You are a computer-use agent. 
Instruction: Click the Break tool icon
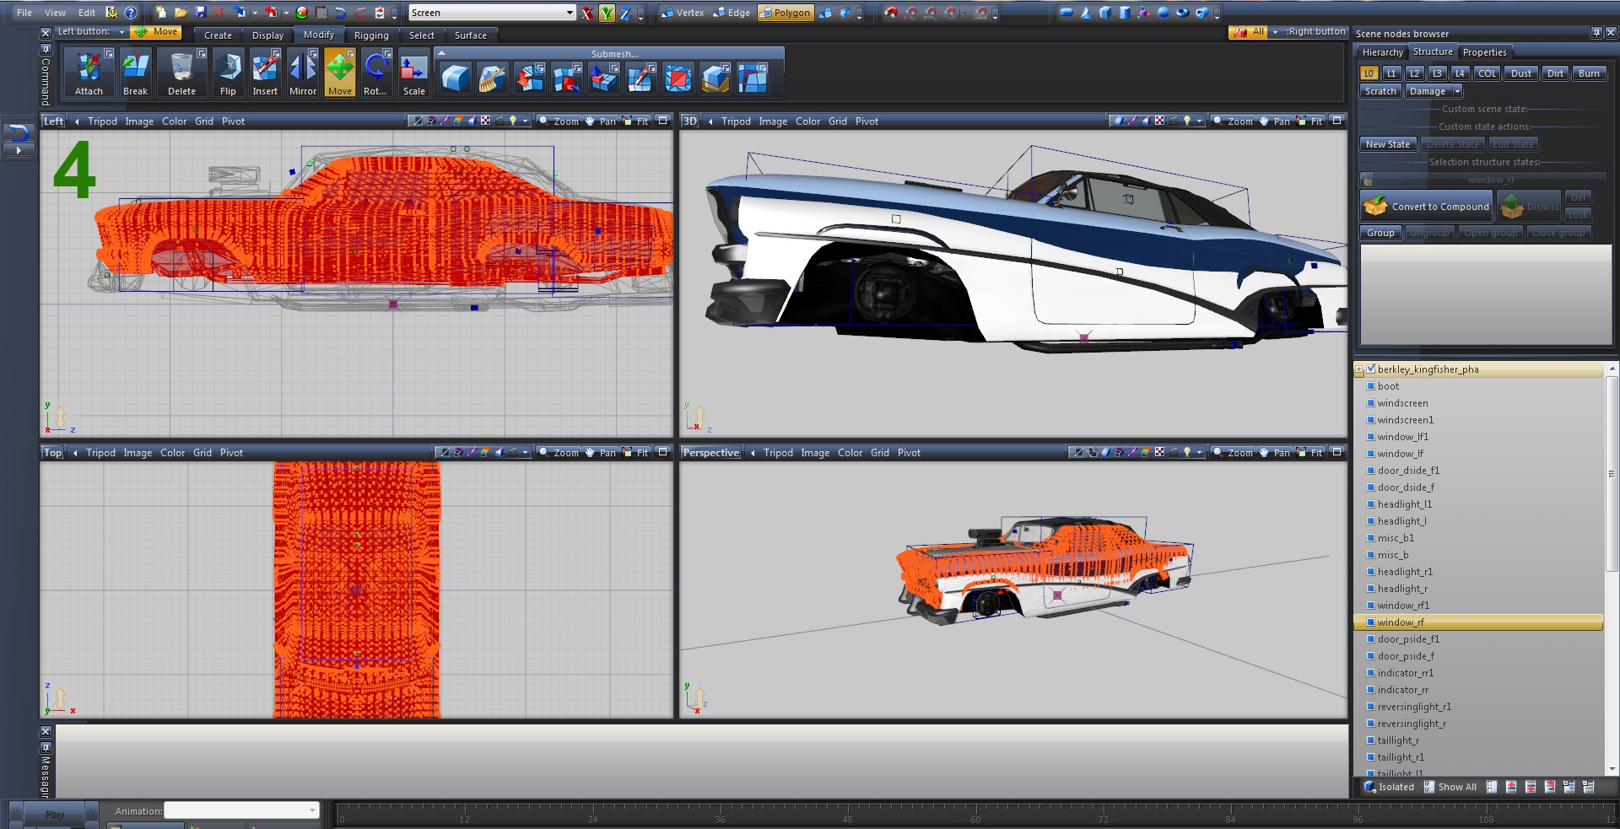(x=135, y=73)
